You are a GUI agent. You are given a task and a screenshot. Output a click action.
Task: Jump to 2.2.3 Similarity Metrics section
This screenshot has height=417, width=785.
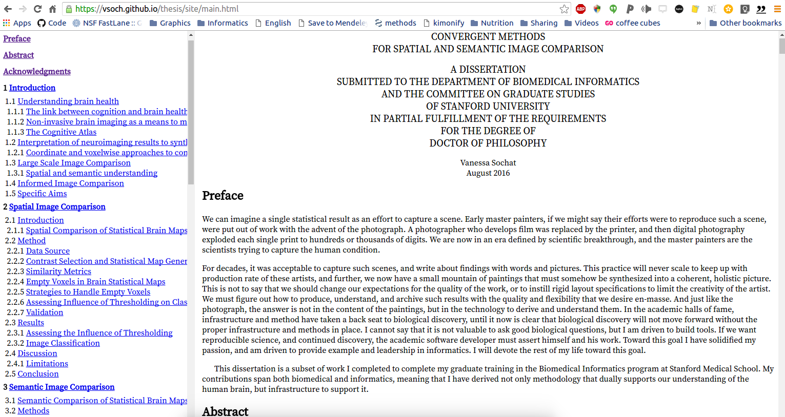point(58,271)
